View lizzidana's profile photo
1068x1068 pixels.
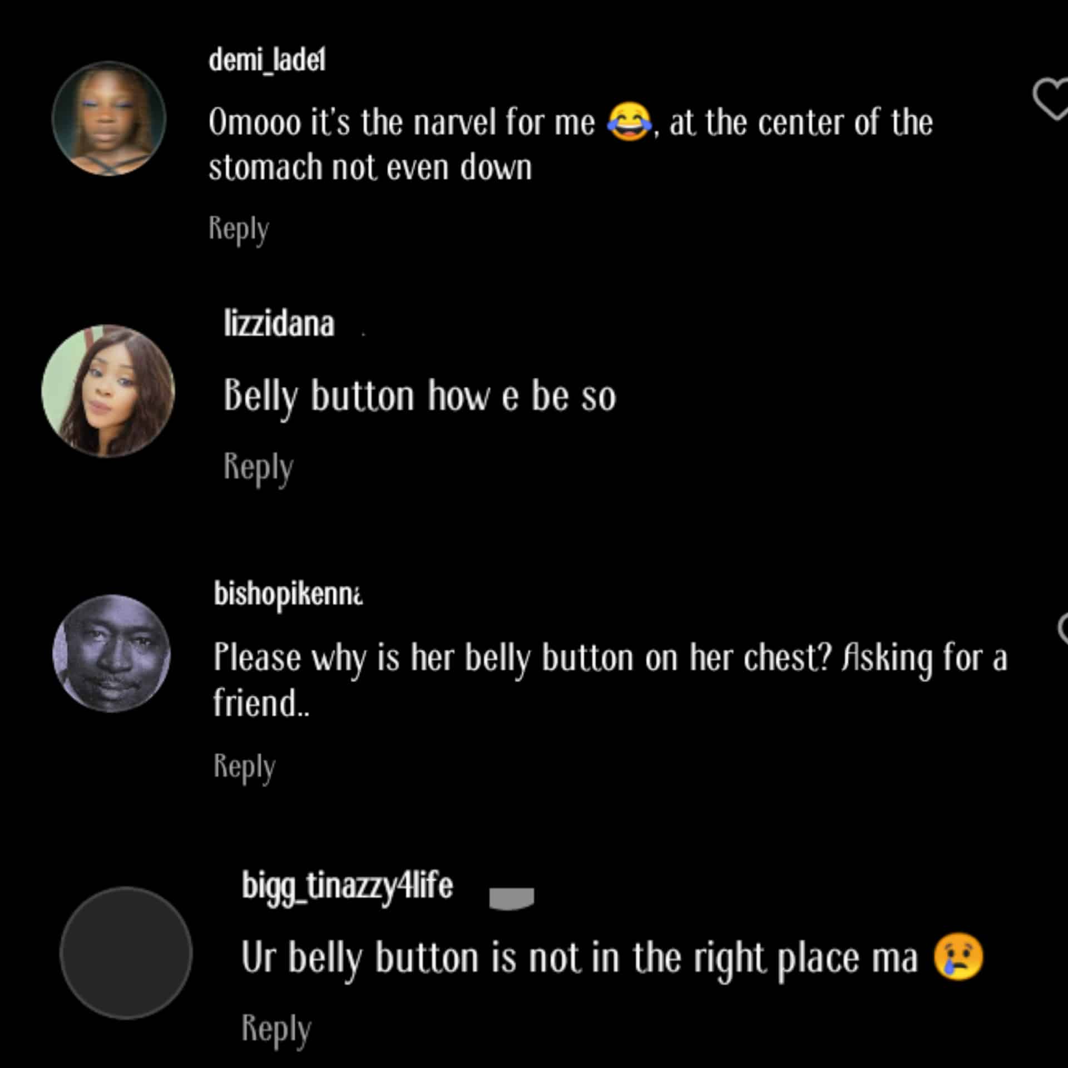click(x=108, y=391)
